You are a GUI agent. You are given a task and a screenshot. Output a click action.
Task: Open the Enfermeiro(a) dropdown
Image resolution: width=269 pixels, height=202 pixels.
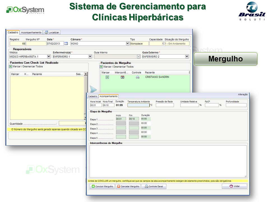coord(90,56)
